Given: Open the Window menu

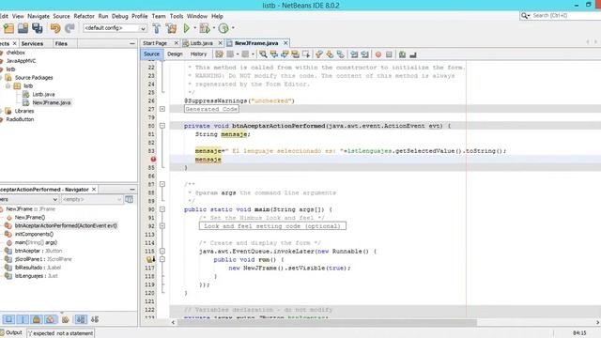Looking at the screenshot, I should [x=197, y=16].
